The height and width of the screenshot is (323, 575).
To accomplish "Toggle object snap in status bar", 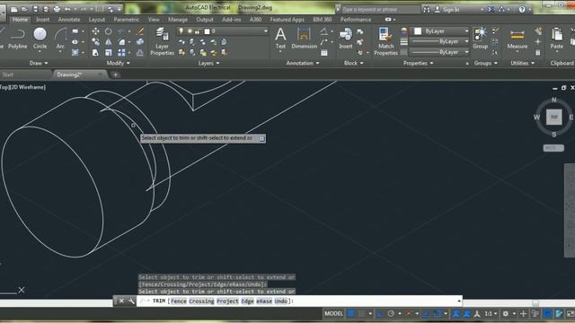I will [437, 313].
